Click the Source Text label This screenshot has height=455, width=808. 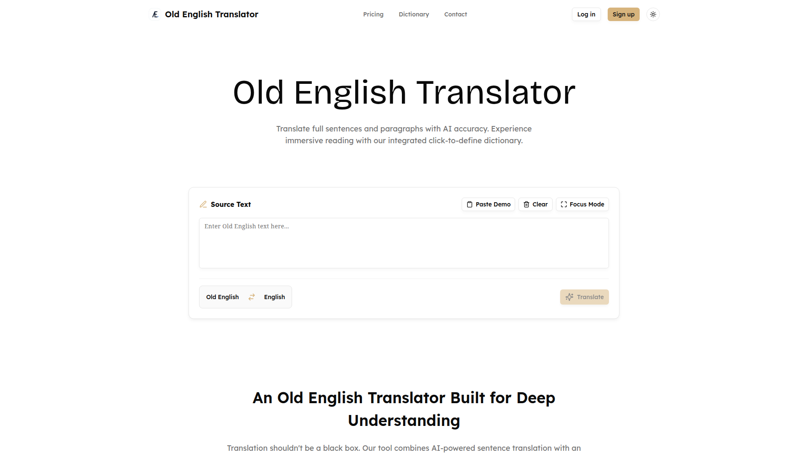(231, 204)
